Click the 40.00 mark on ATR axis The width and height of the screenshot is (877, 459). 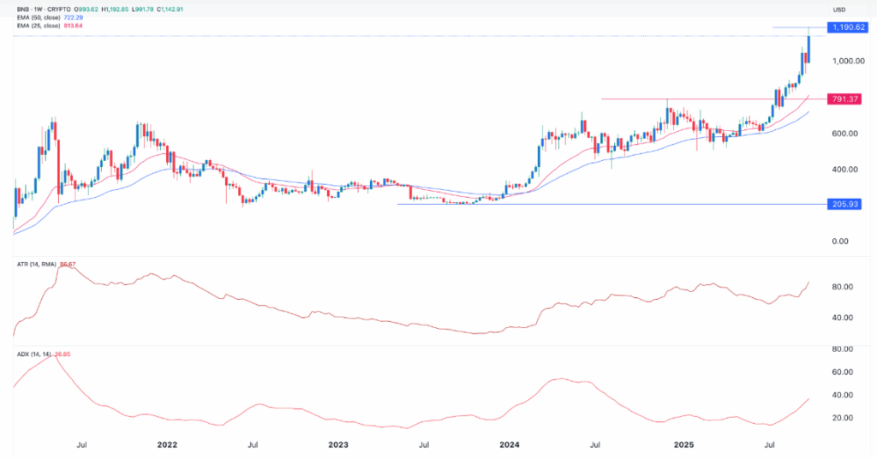click(844, 318)
